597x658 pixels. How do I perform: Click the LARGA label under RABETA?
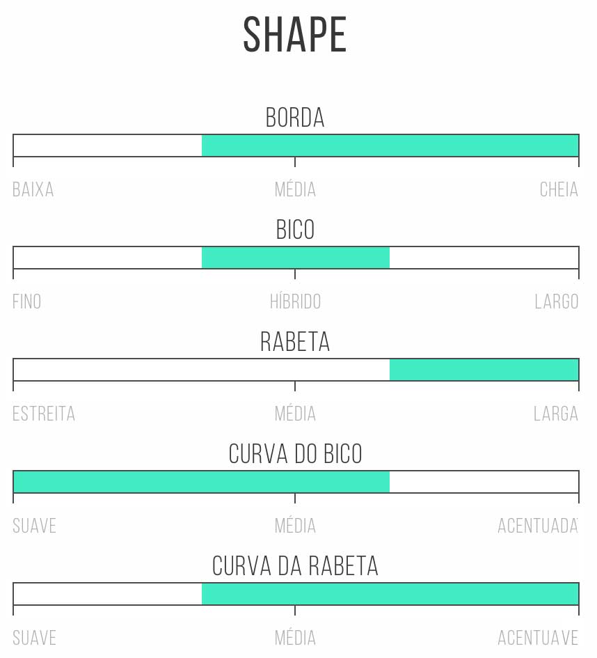pos(556,414)
